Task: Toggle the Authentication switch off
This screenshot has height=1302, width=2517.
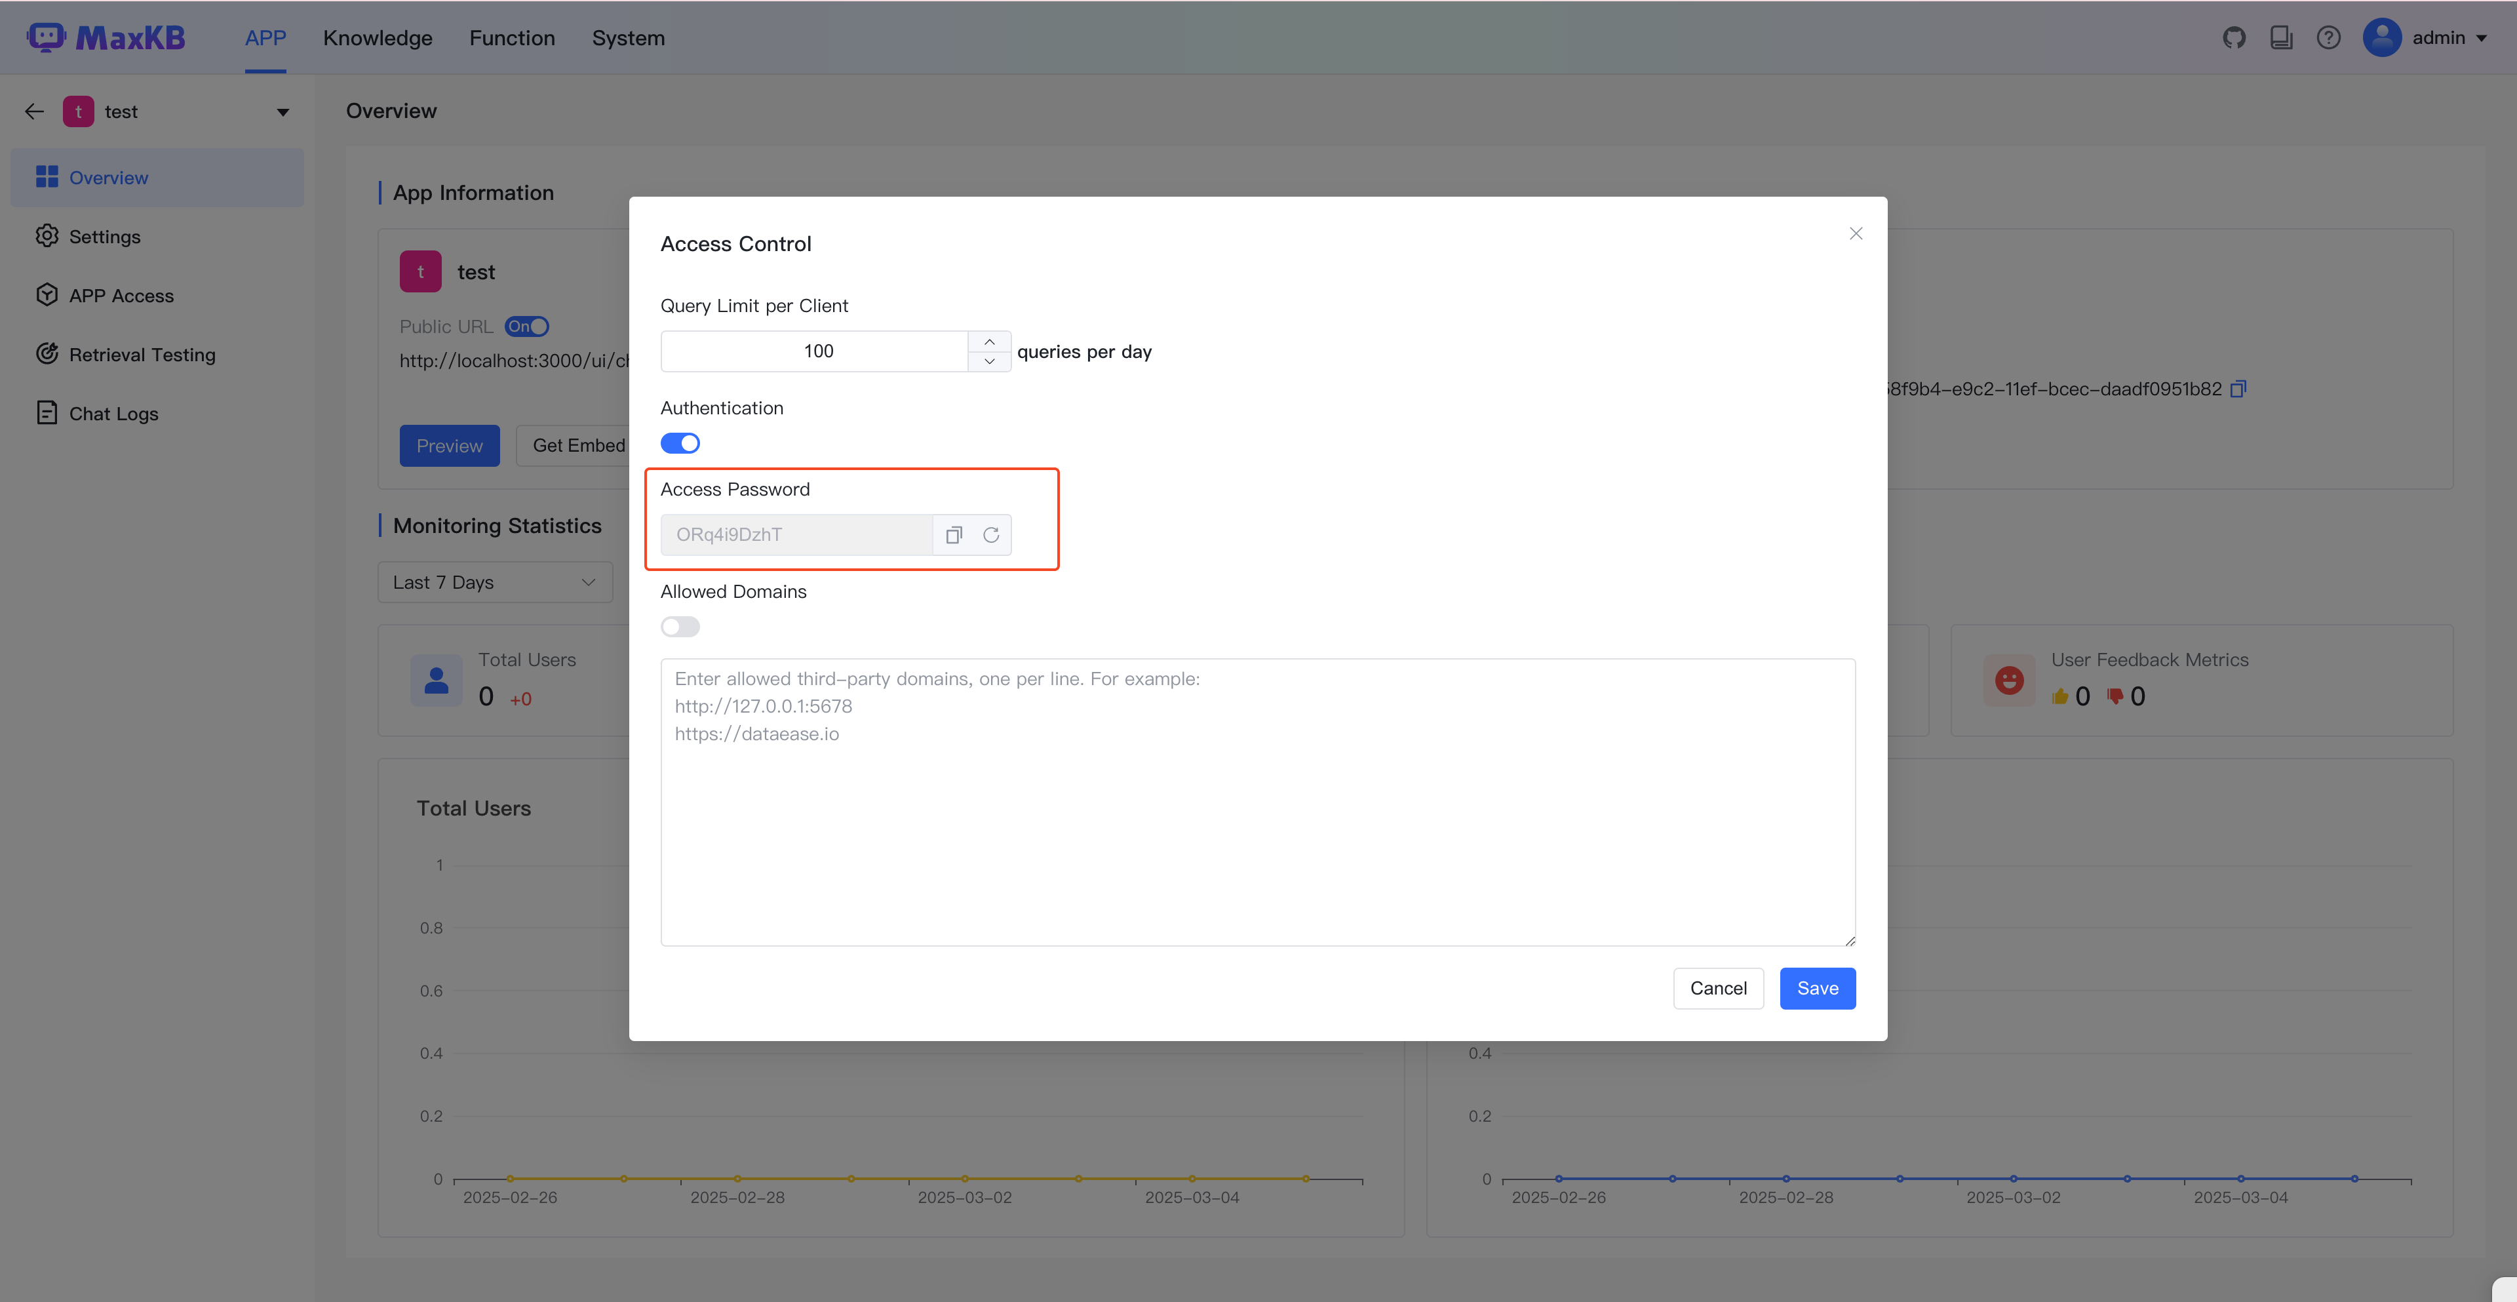Action: [680, 443]
